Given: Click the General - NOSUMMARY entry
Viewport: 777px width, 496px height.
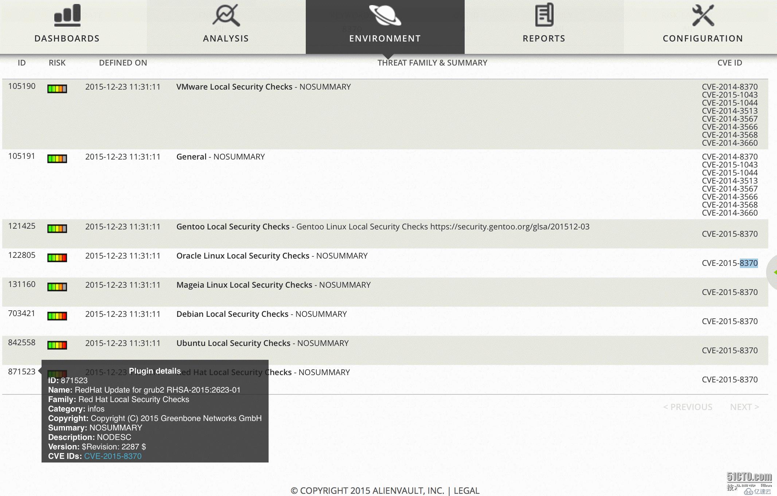Looking at the screenshot, I should (220, 157).
